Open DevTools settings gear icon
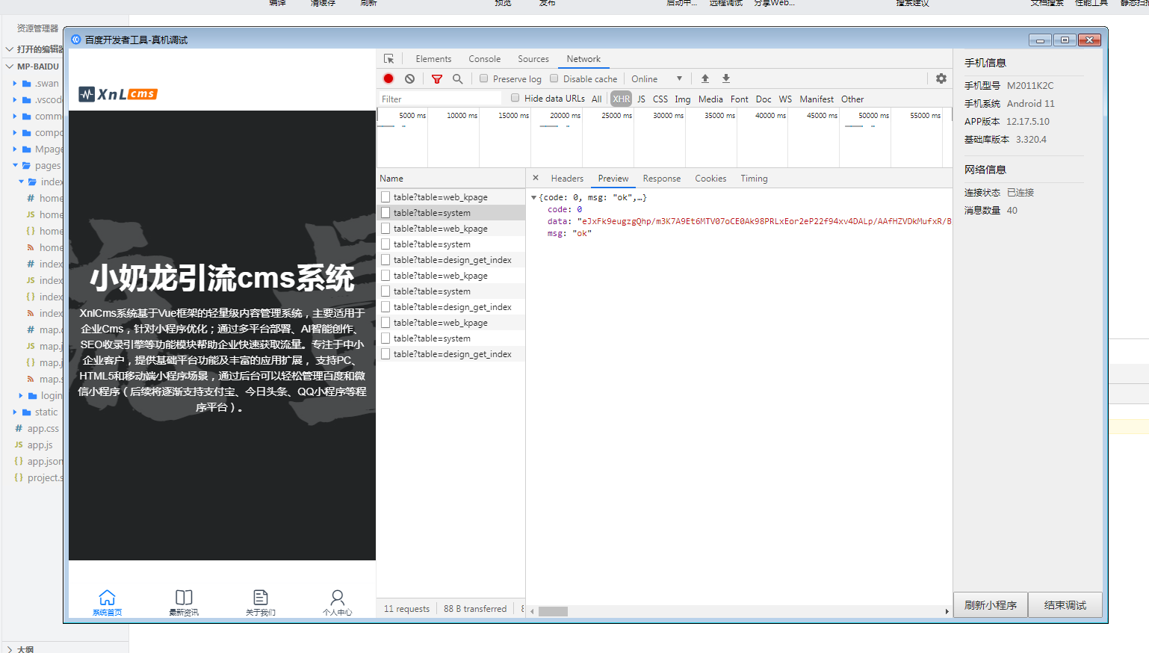The width and height of the screenshot is (1149, 653). [x=941, y=78]
